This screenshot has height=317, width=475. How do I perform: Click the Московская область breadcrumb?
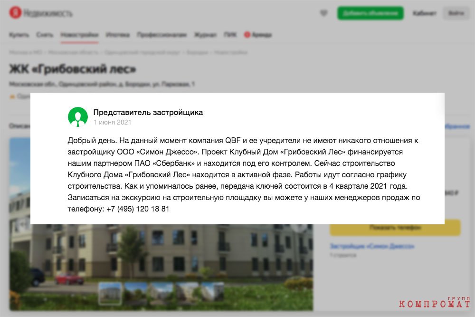(x=73, y=52)
